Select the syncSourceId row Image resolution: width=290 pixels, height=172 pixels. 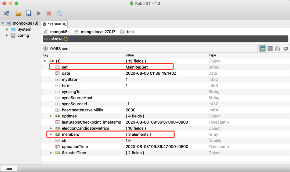pyautogui.click(x=165, y=104)
